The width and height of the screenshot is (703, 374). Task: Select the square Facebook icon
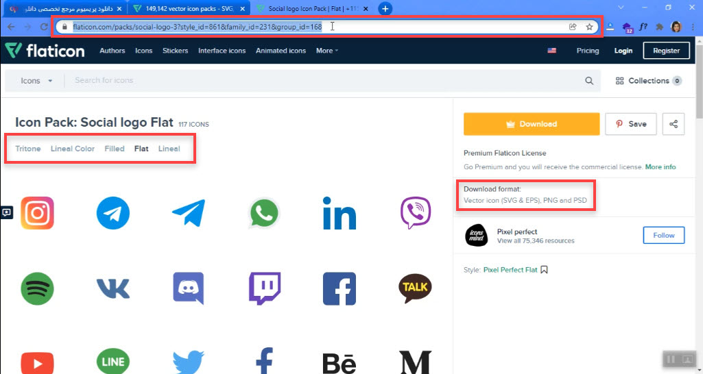tap(339, 288)
